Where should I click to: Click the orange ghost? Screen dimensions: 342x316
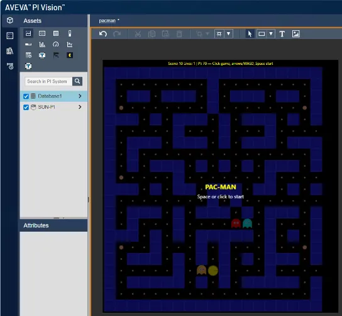(x=202, y=270)
